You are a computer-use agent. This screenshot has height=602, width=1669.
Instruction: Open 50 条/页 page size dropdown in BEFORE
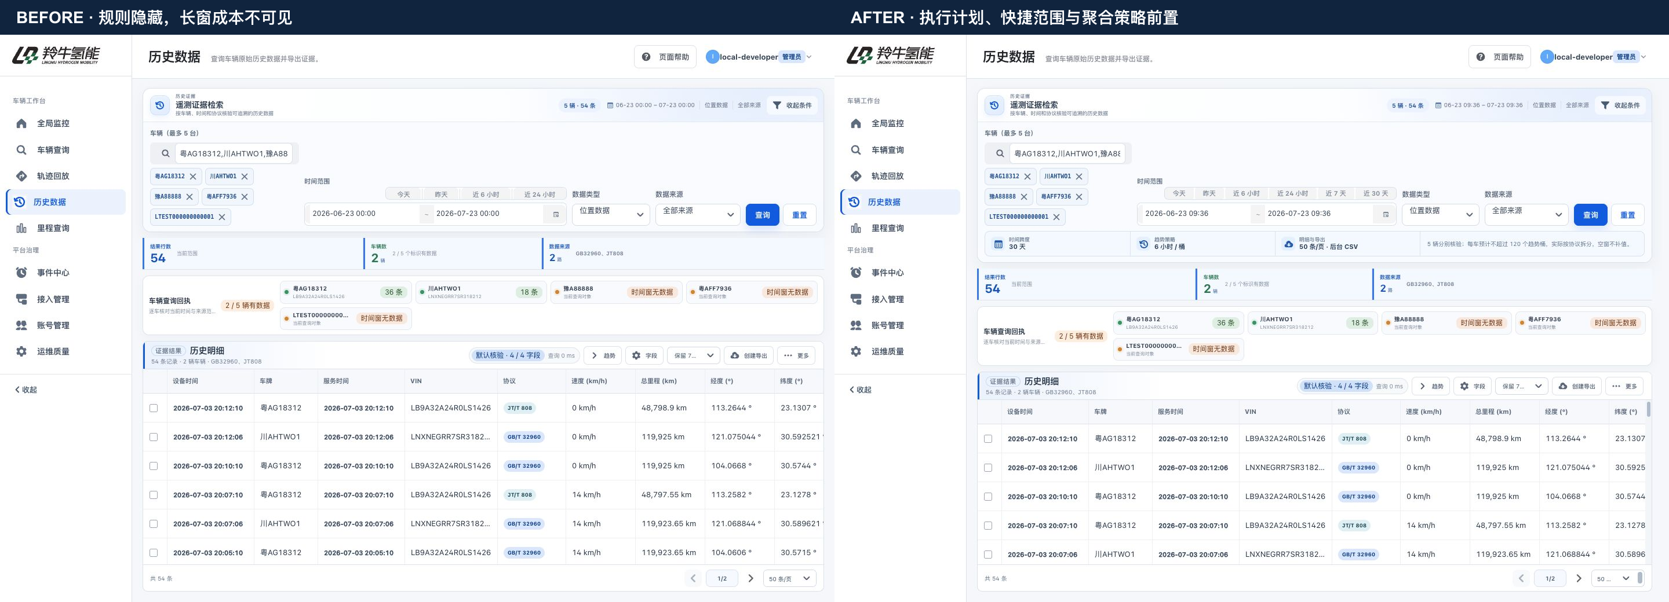tap(789, 579)
